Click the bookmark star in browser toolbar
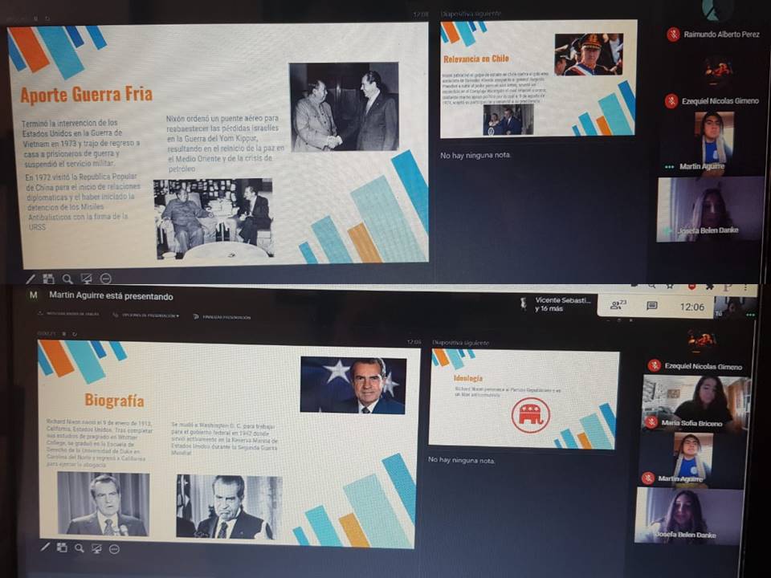Image resolution: width=771 pixels, height=578 pixels. [x=671, y=286]
